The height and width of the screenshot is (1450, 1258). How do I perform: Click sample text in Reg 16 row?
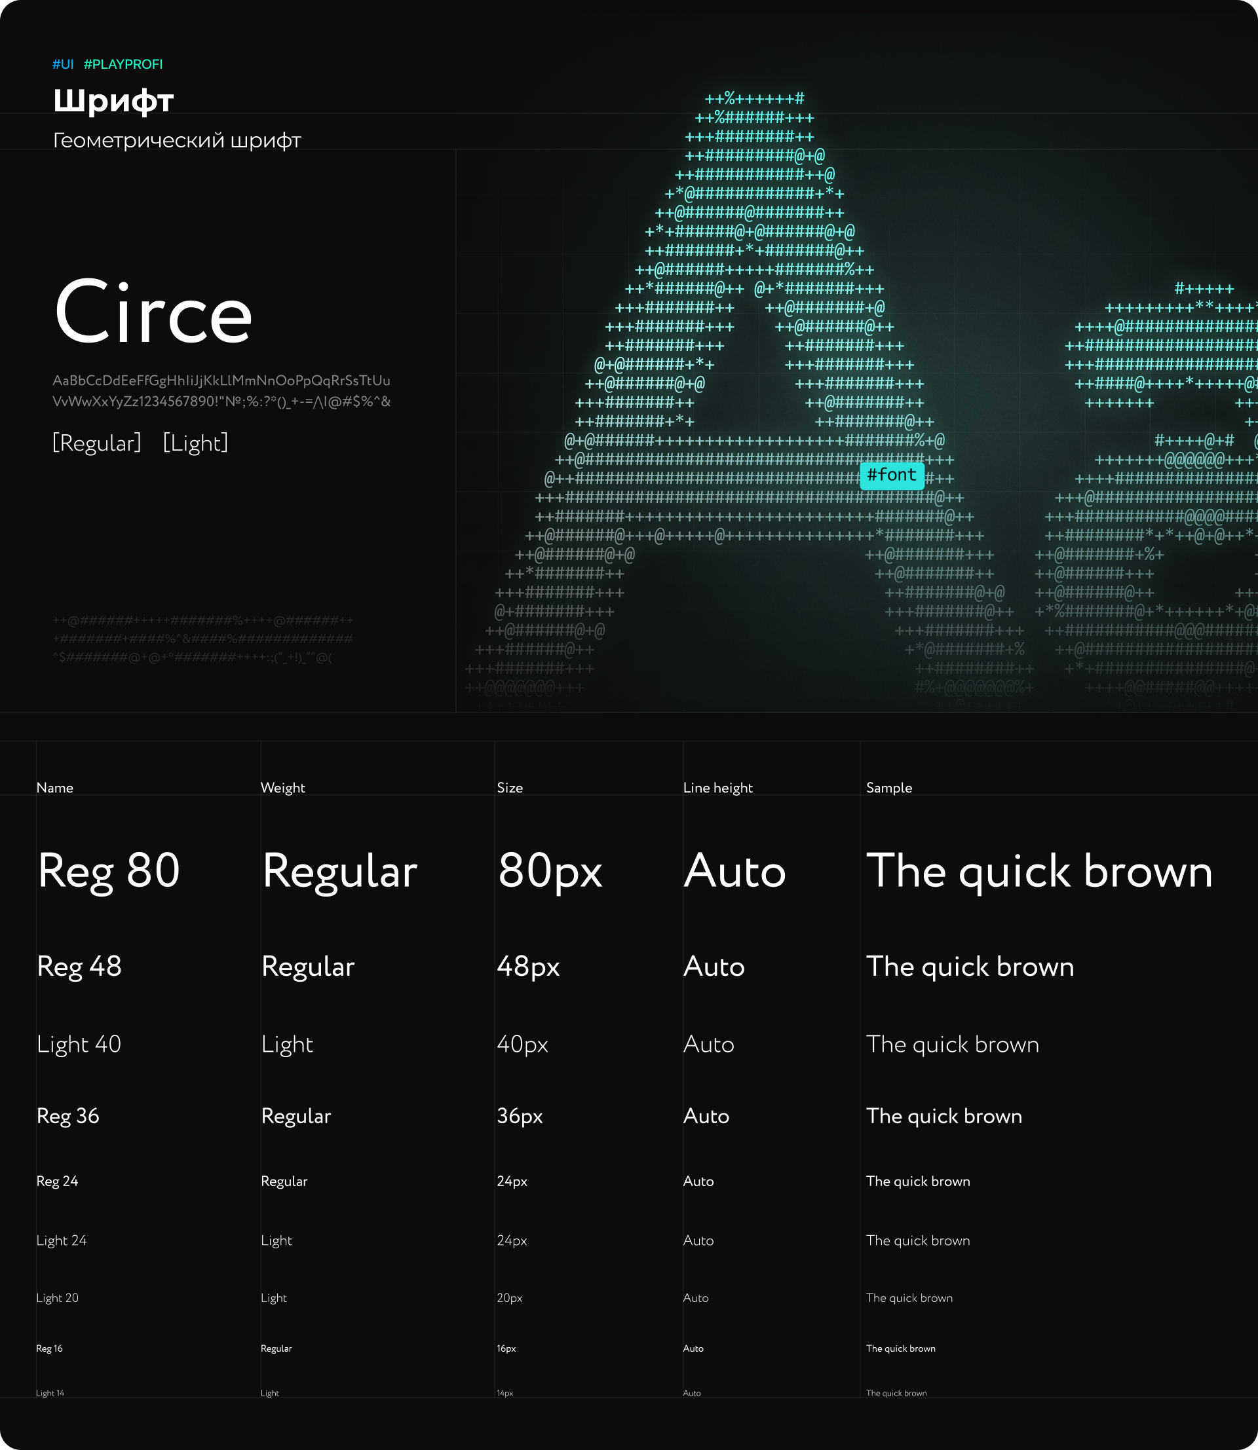(x=901, y=1348)
